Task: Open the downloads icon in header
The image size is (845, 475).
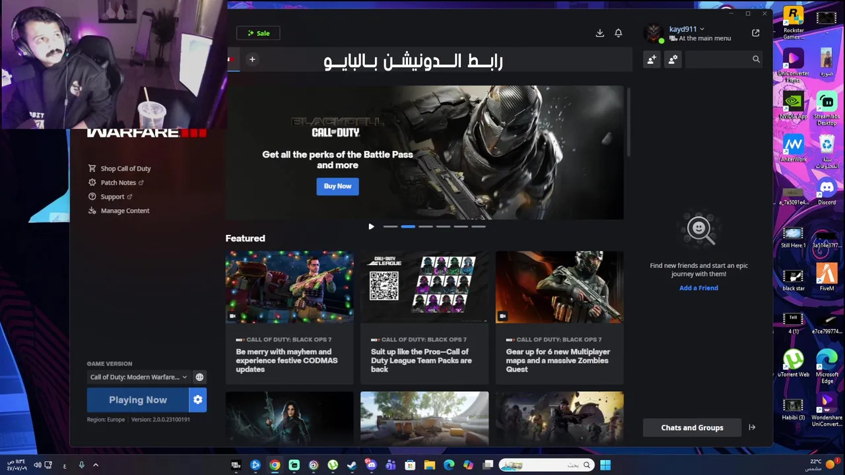Action: 599,33
